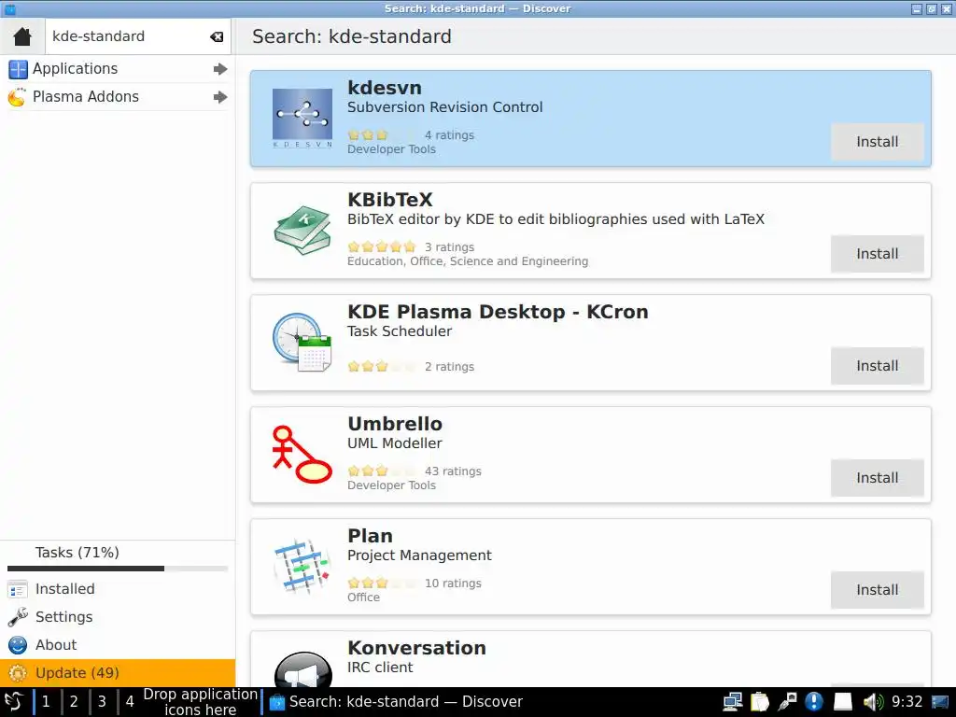The width and height of the screenshot is (956, 717).
Task: Expand the Applications arrow
Action: tap(220, 69)
